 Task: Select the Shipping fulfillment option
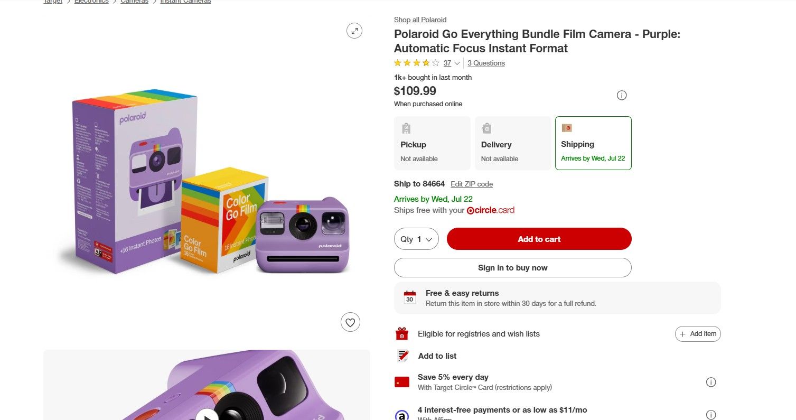[593, 143]
